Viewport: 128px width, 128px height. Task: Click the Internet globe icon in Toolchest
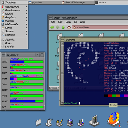tap(3, 21)
